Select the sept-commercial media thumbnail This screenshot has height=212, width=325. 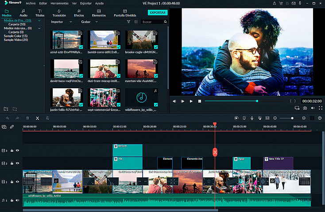(x=104, y=98)
